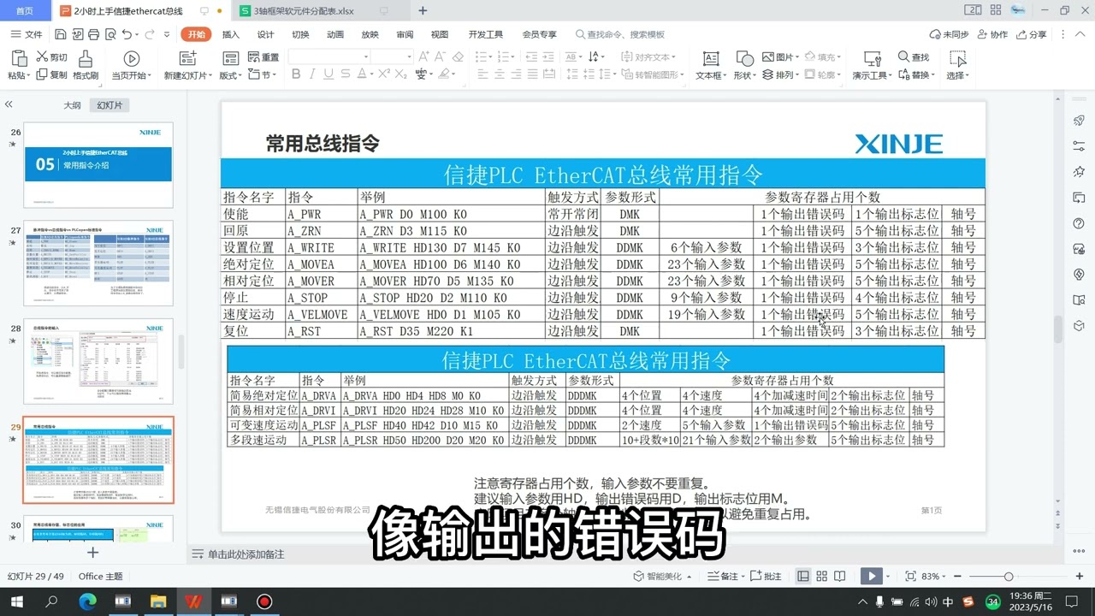
Task: Switch to the 审阅 ribbon tab
Action: (405, 34)
